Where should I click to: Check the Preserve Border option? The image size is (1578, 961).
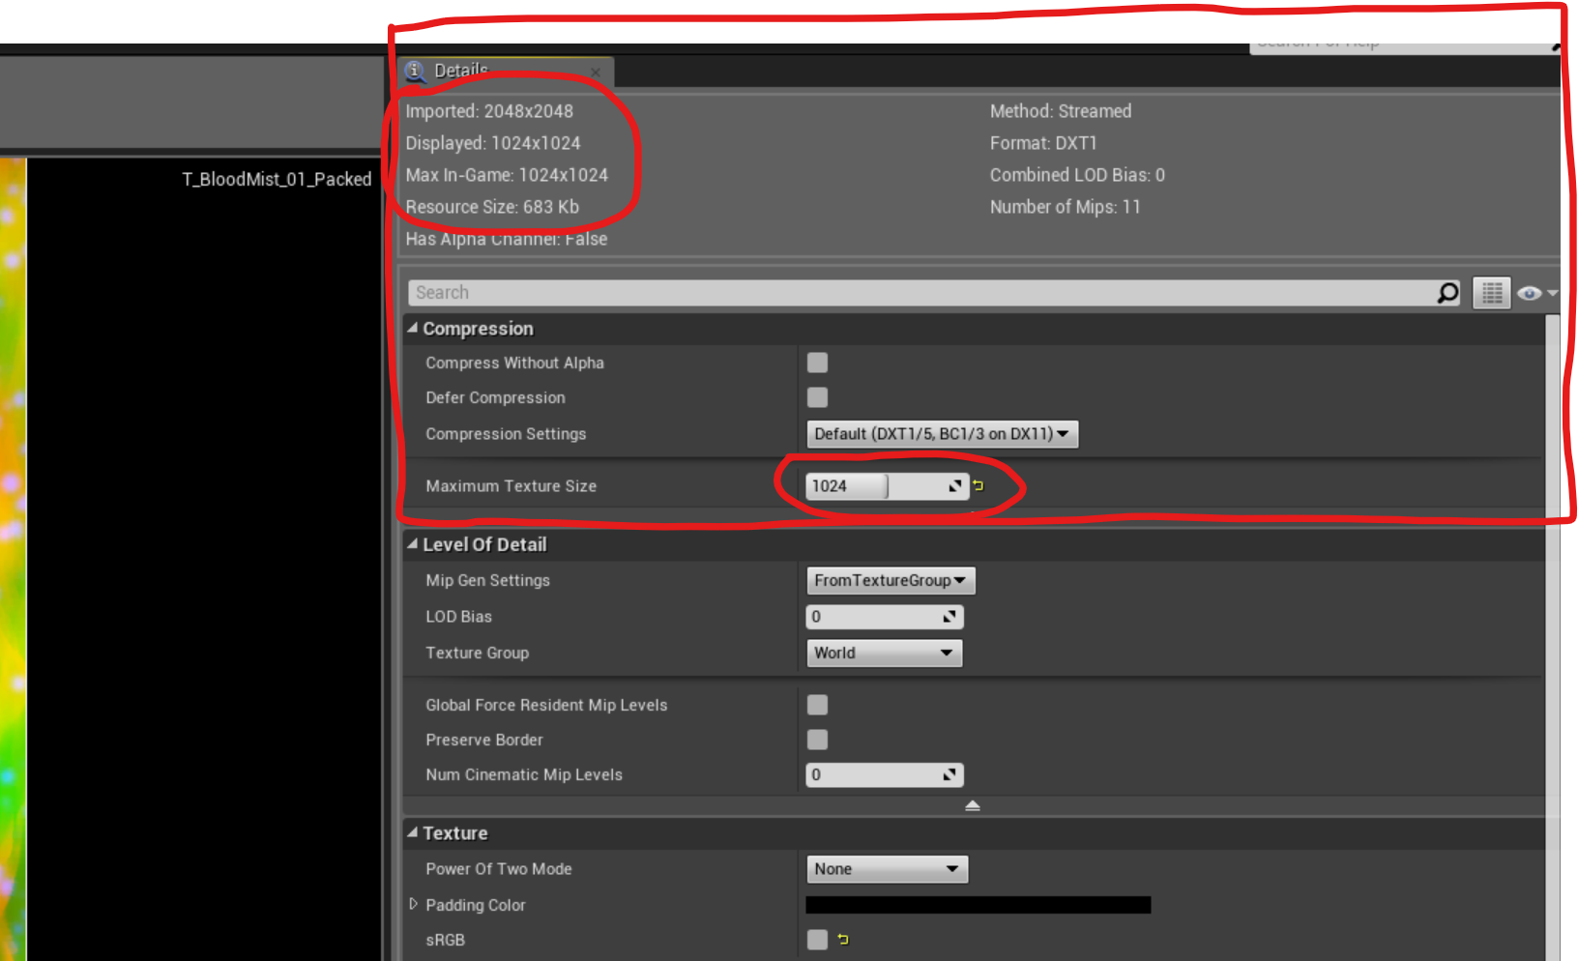pyautogui.click(x=817, y=740)
